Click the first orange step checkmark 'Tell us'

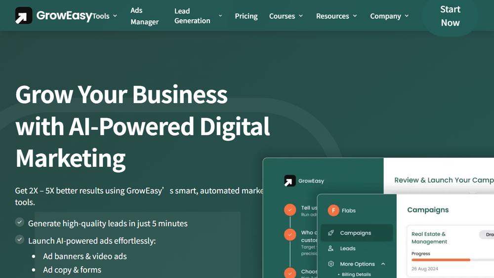(x=290, y=210)
